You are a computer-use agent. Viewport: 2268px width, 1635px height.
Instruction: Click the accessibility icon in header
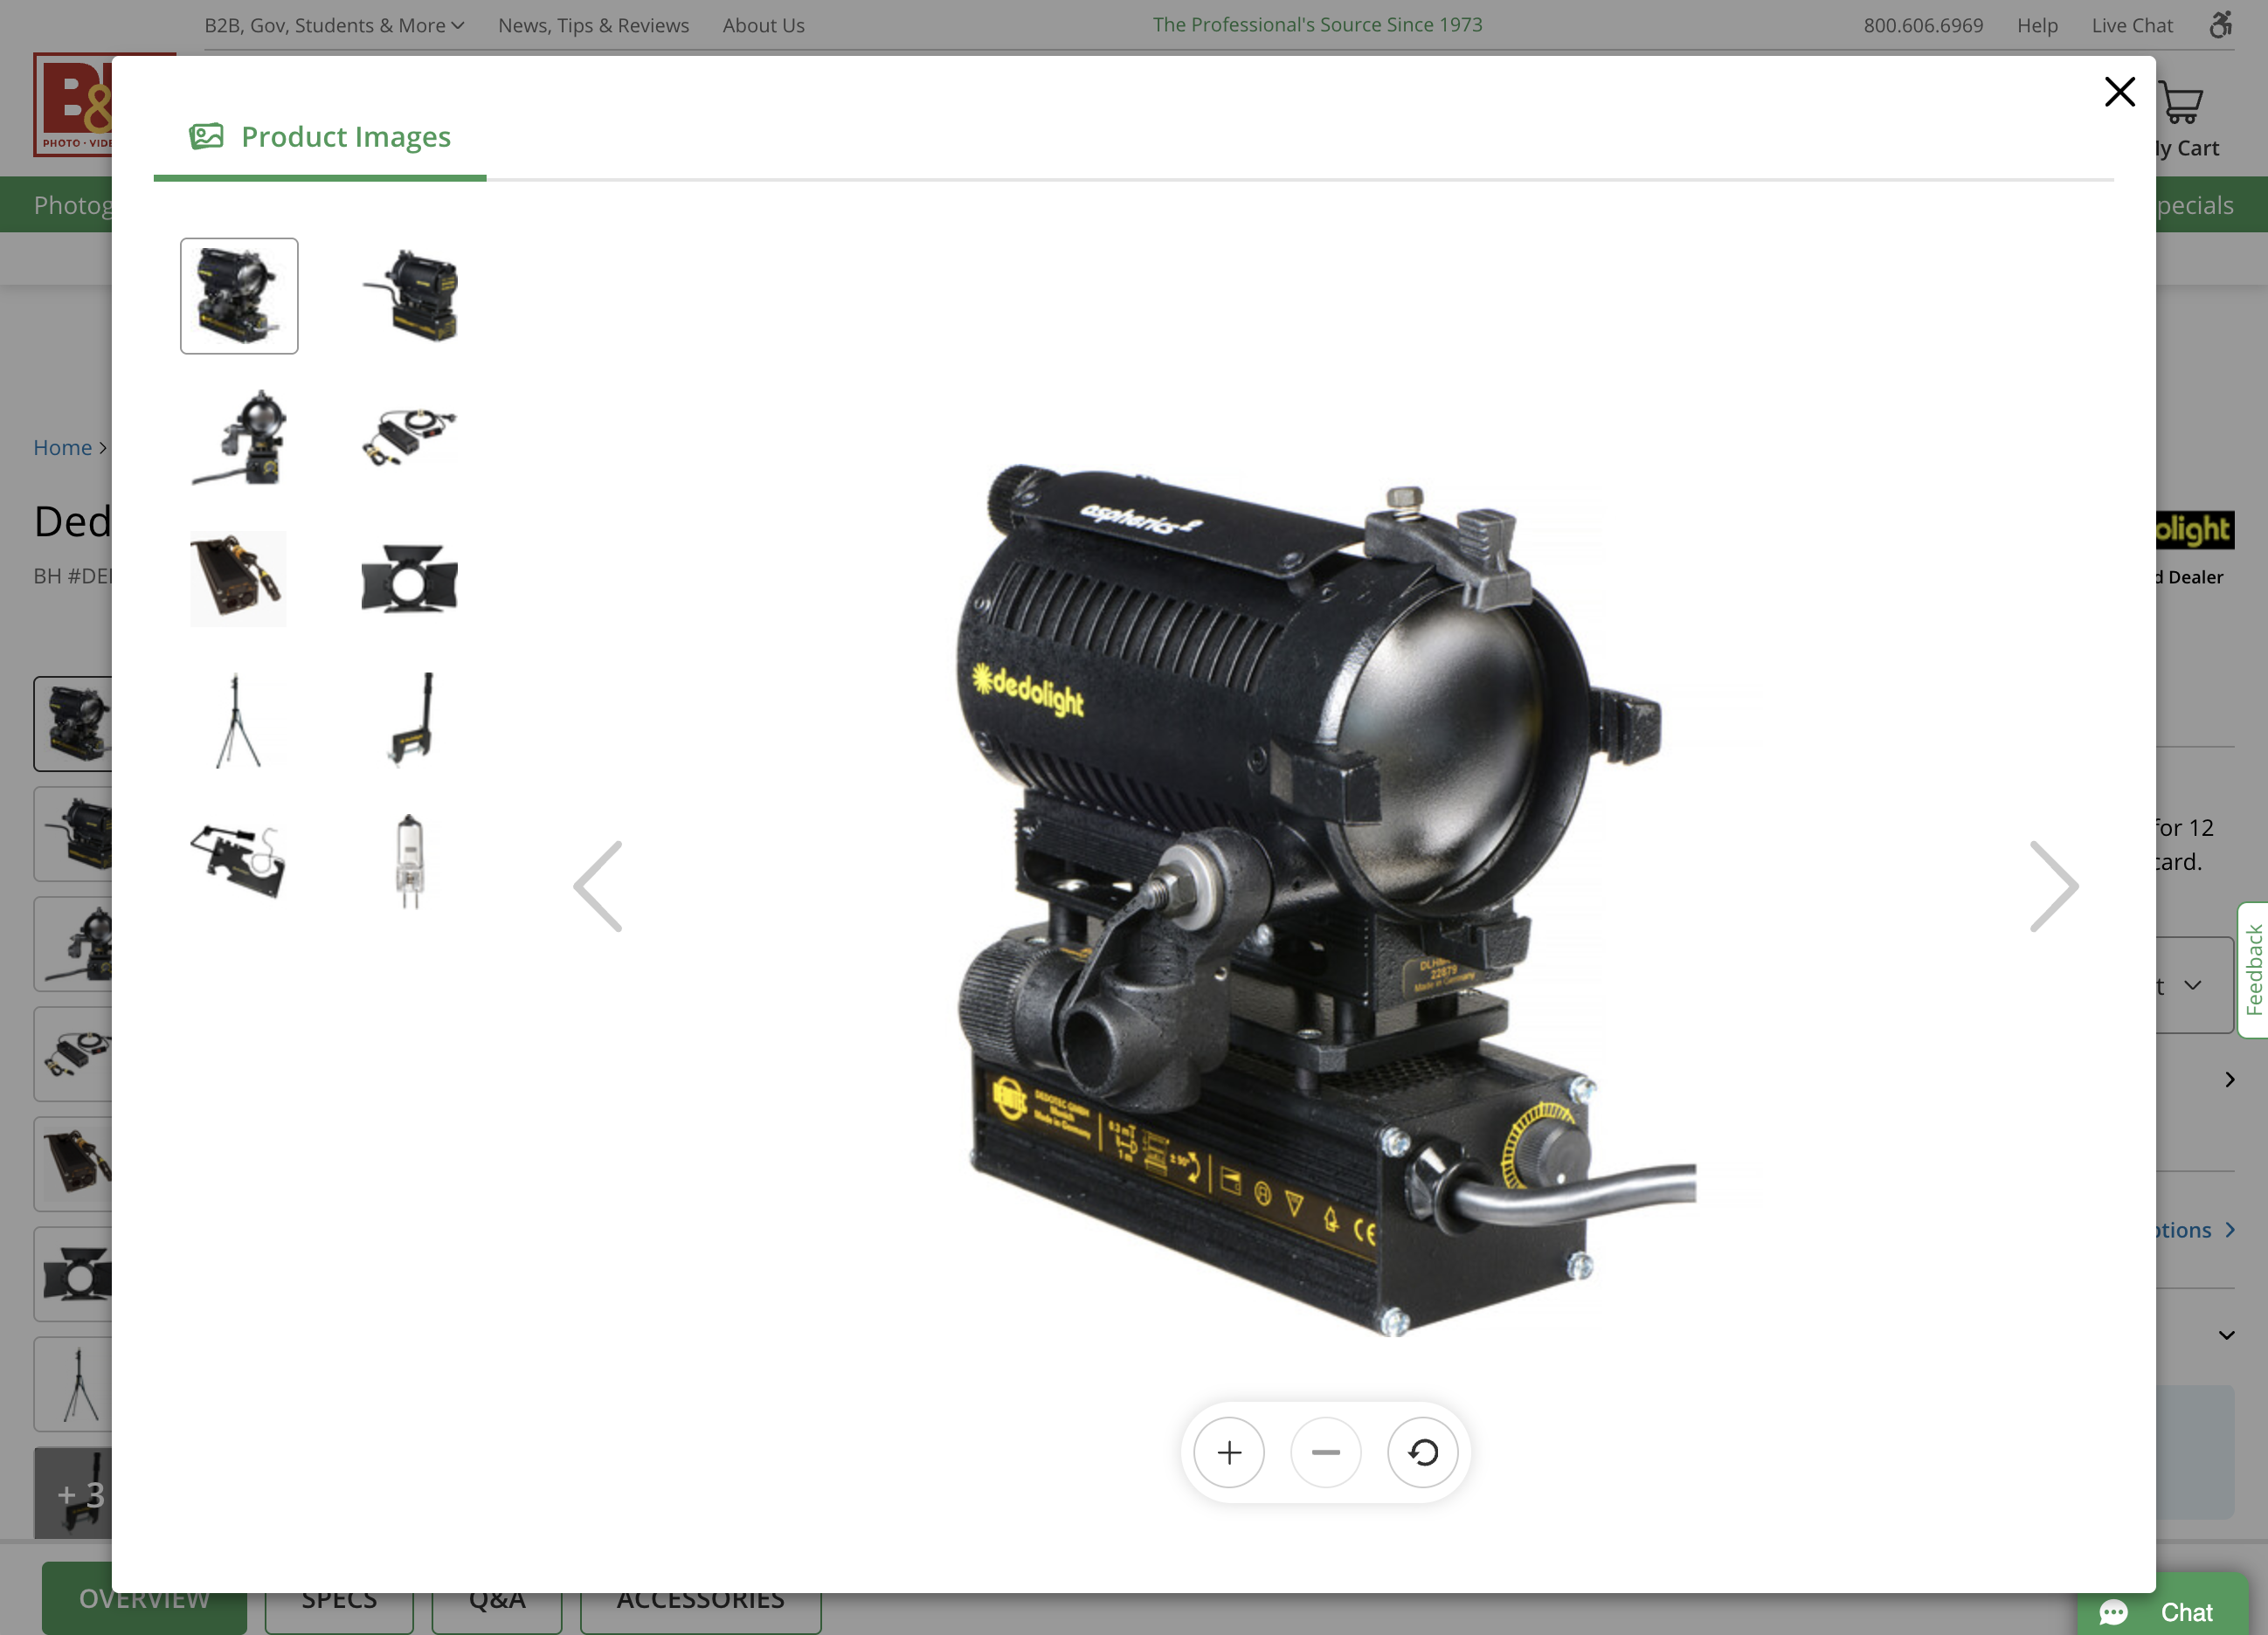[x=2220, y=25]
